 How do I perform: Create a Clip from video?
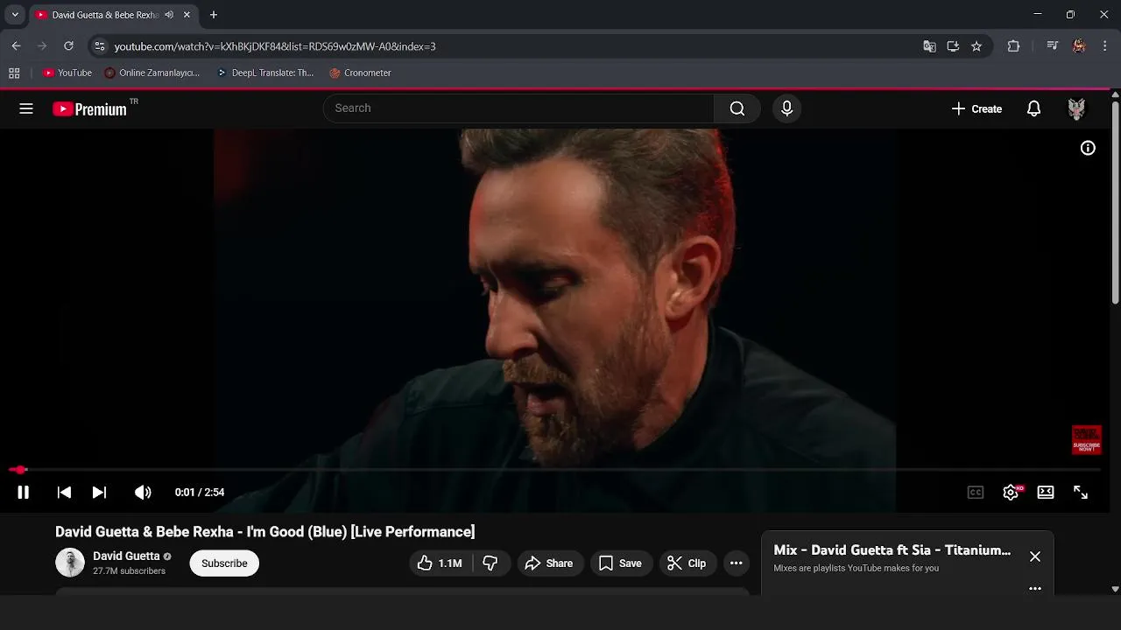pos(687,563)
